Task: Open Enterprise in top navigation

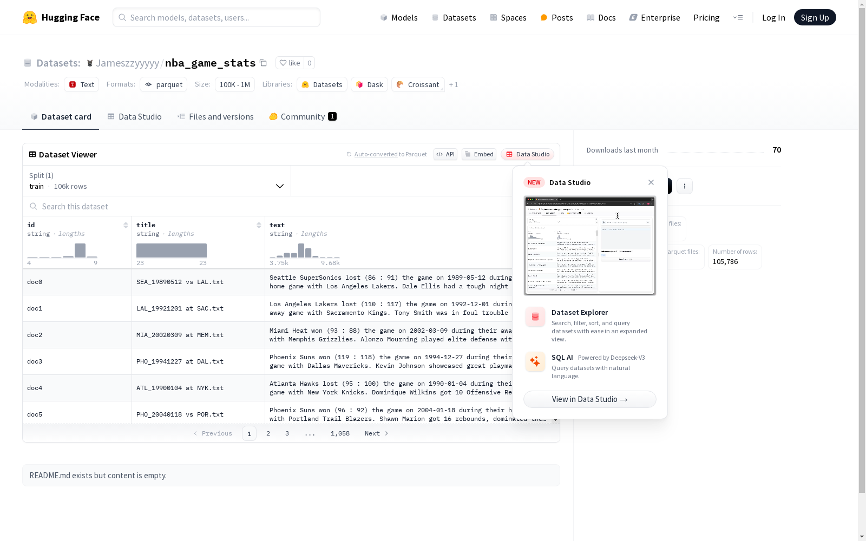Action: [654, 17]
